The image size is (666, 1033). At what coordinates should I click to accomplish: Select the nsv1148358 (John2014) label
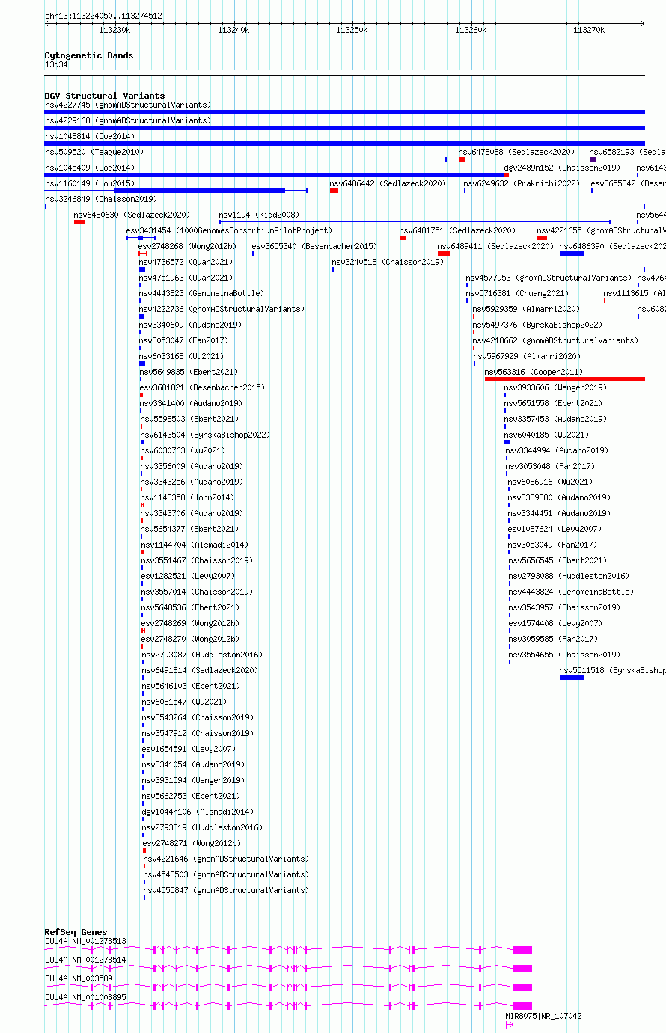click(x=187, y=497)
